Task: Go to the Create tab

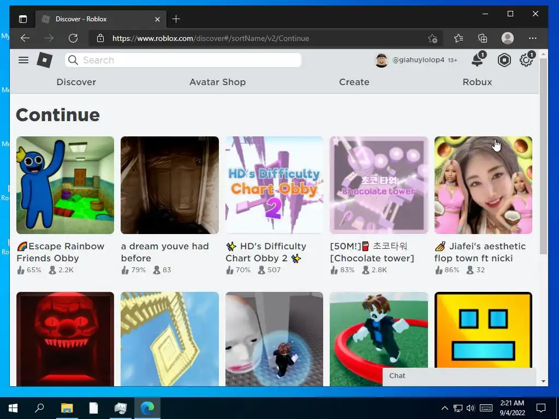Action: click(x=354, y=82)
